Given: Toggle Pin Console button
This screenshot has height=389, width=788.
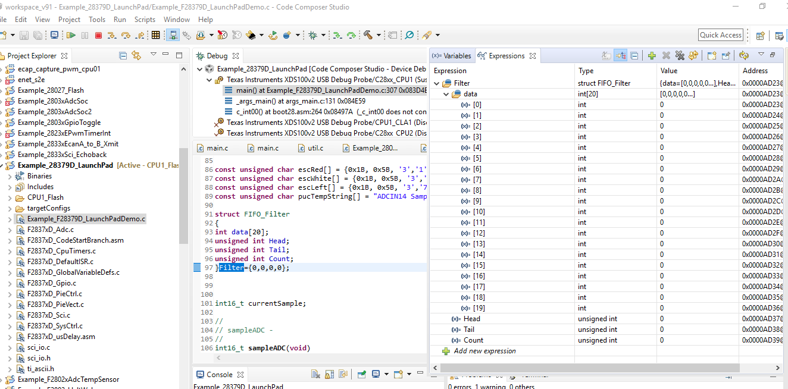Looking at the screenshot, I should click(361, 374).
